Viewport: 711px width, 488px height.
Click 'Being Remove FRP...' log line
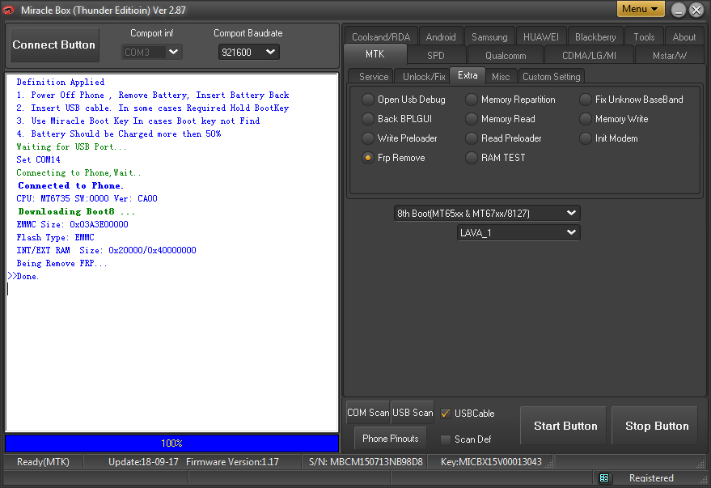coord(61,264)
